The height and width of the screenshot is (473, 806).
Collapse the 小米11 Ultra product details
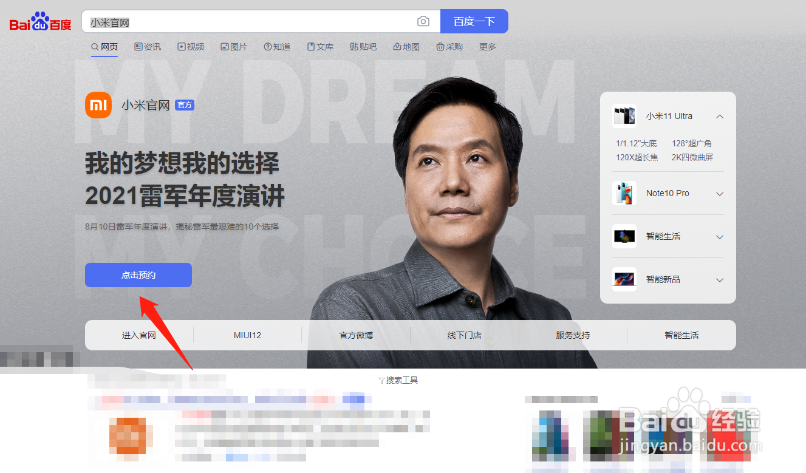pos(719,116)
